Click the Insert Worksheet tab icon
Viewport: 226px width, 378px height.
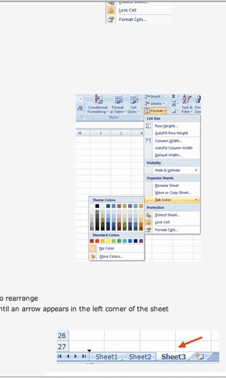(200, 357)
